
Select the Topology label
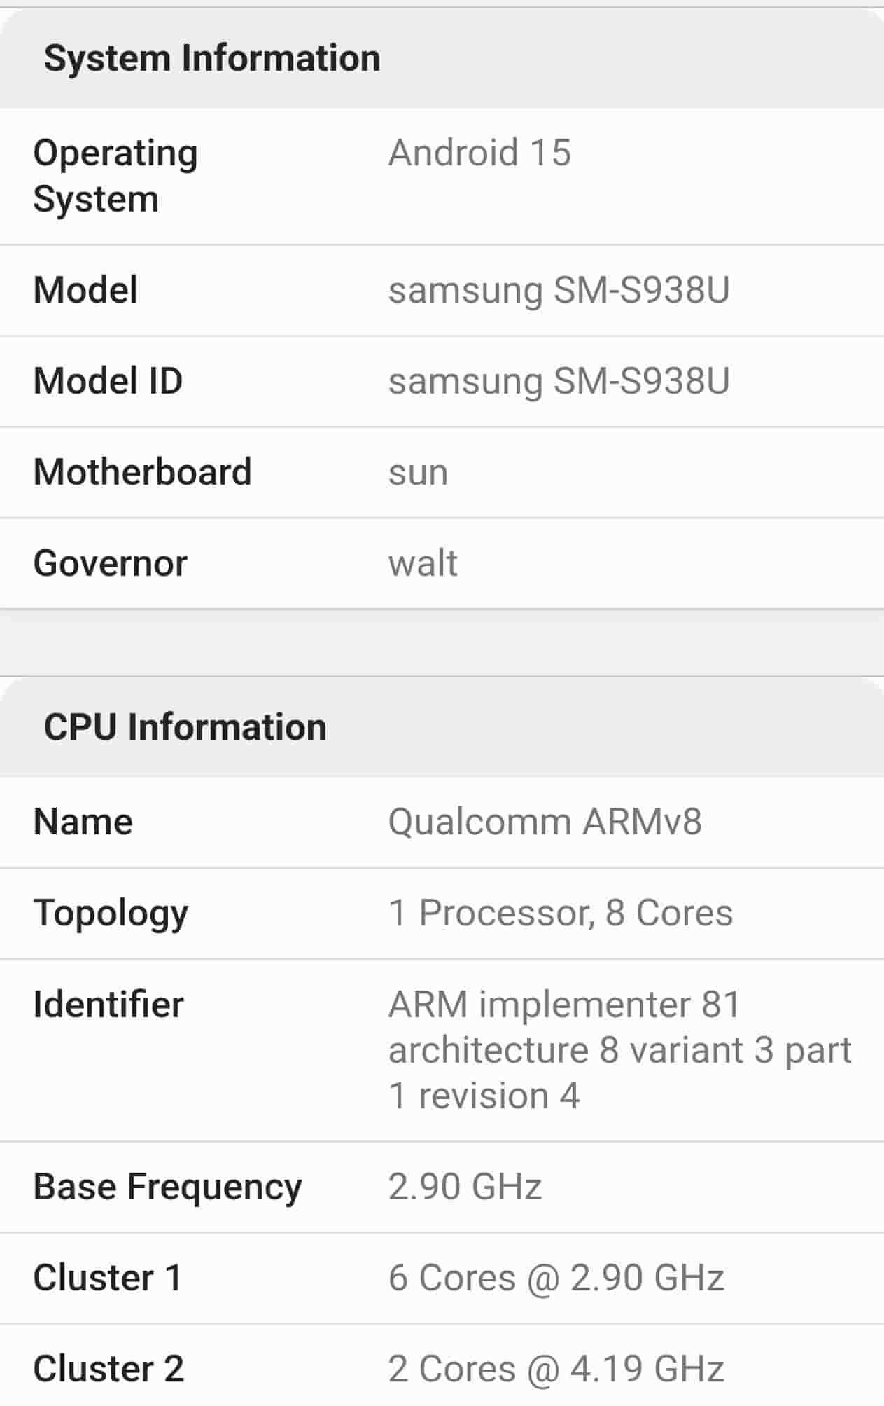(111, 914)
